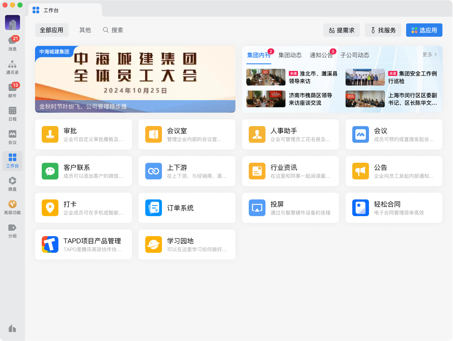Open the 轻松合同 contract app icon
The image size is (453, 341).
(x=361, y=208)
